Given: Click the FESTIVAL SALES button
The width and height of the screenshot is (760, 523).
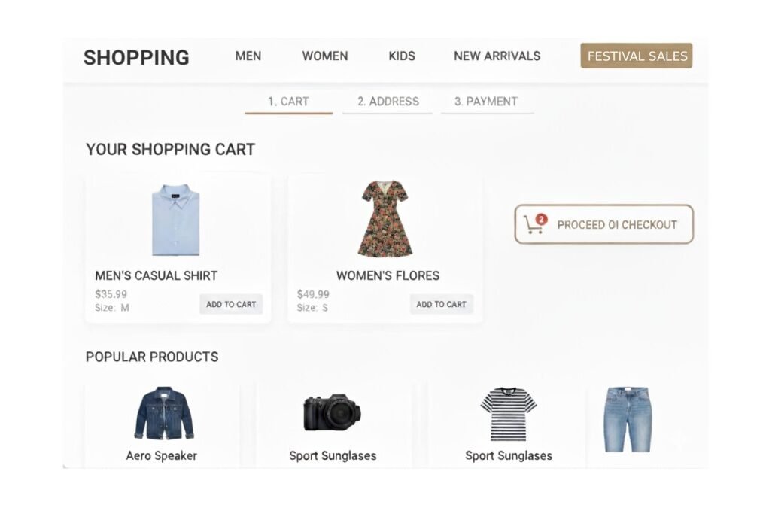Looking at the screenshot, I should [x=637, y=56].
